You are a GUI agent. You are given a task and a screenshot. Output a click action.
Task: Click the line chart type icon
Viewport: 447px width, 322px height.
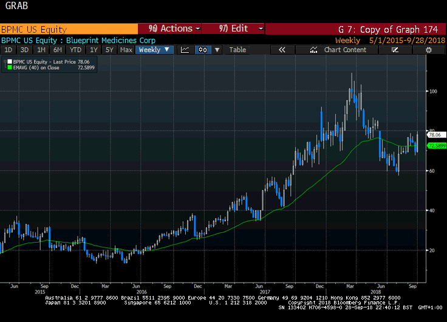coord(185,50)
